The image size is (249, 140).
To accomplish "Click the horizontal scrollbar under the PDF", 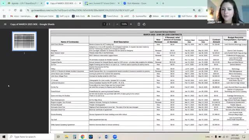I will coord(136,132).
